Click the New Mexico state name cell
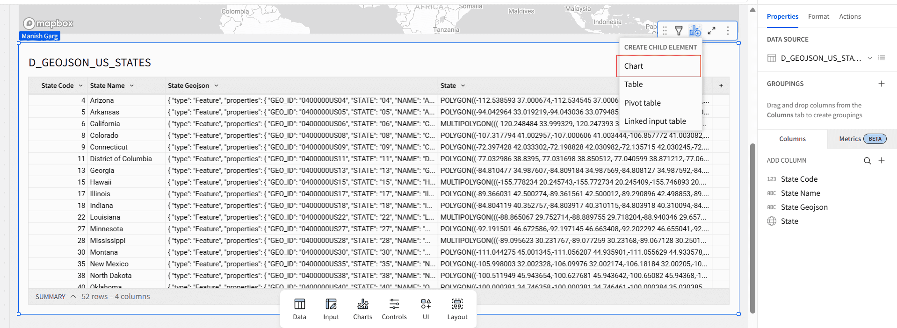 click(126, 264)
